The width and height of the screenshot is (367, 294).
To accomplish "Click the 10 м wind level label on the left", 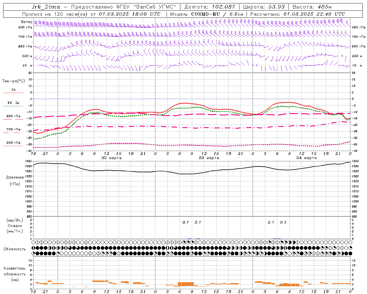I will [28, 65].
